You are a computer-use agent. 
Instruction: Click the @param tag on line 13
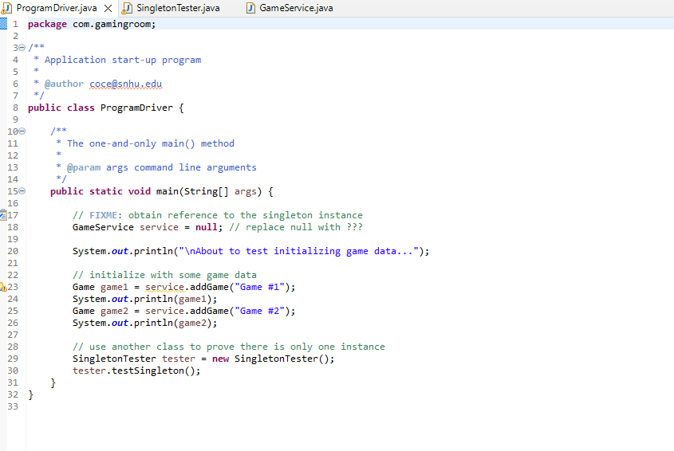[84, 167]
